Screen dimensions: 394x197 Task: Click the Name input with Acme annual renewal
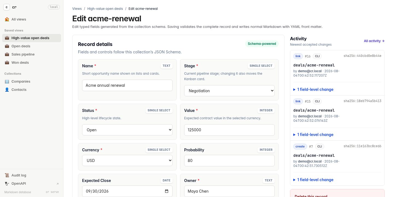(127, 85)
